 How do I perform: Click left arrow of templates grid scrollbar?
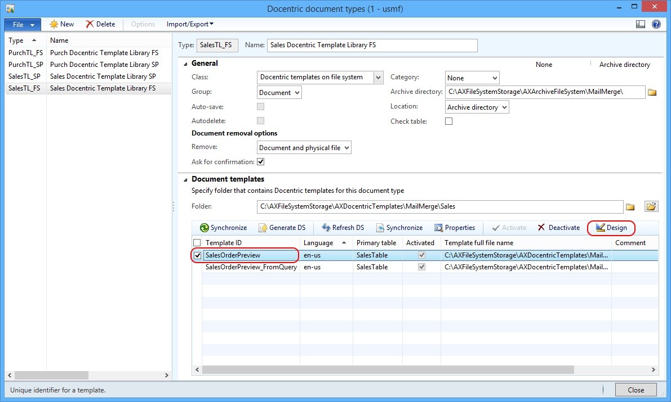coord(197,369)
